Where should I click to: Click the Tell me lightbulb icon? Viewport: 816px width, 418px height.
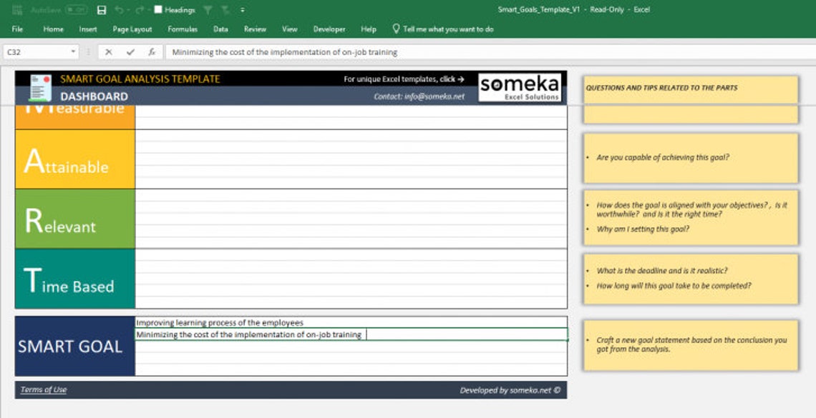pos(396,29)
